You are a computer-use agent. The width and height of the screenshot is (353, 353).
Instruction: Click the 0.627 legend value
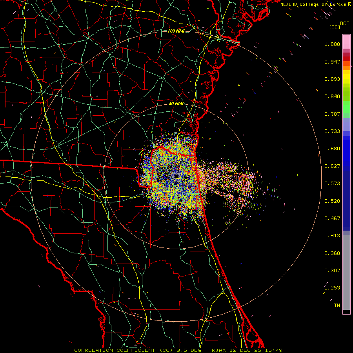332,166
